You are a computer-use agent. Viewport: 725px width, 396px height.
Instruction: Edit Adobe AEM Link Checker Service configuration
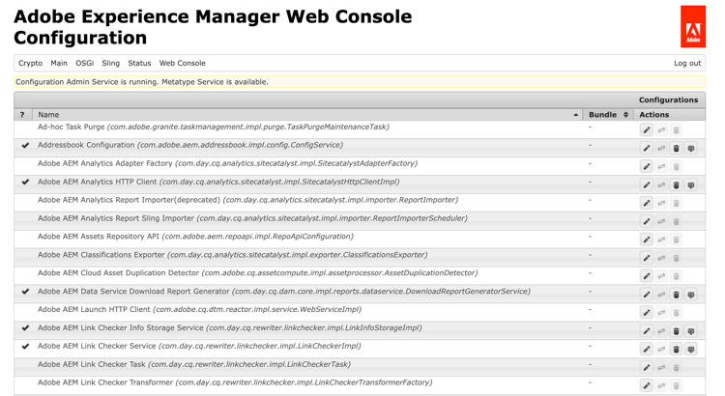tap(647, 349)
